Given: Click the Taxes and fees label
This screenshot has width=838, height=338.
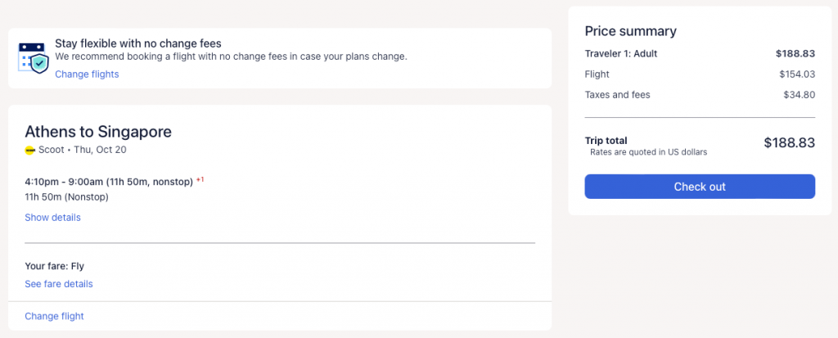Looking at the screenshot, I should tap(617, 95).
